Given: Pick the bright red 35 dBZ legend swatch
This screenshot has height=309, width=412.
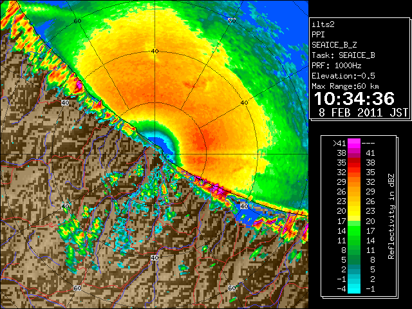Looking at the screenshot, I should 354,163.
